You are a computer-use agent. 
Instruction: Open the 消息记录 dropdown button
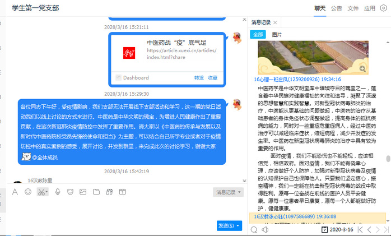point(229,192)
